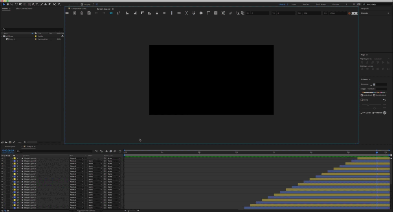Click the checkerboard pattern icon in Screen Mapper
Screen dimensions: 393x212
pos(223,13)
